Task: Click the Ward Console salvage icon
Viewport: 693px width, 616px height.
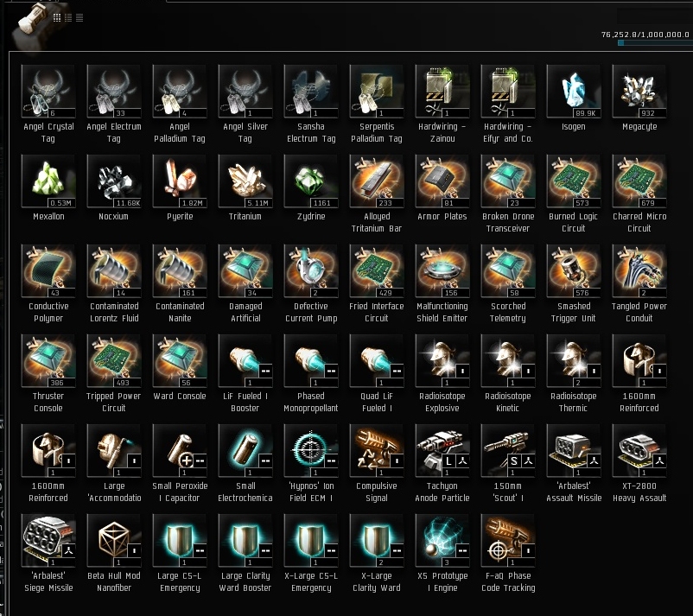Action: tap(180, 360)
